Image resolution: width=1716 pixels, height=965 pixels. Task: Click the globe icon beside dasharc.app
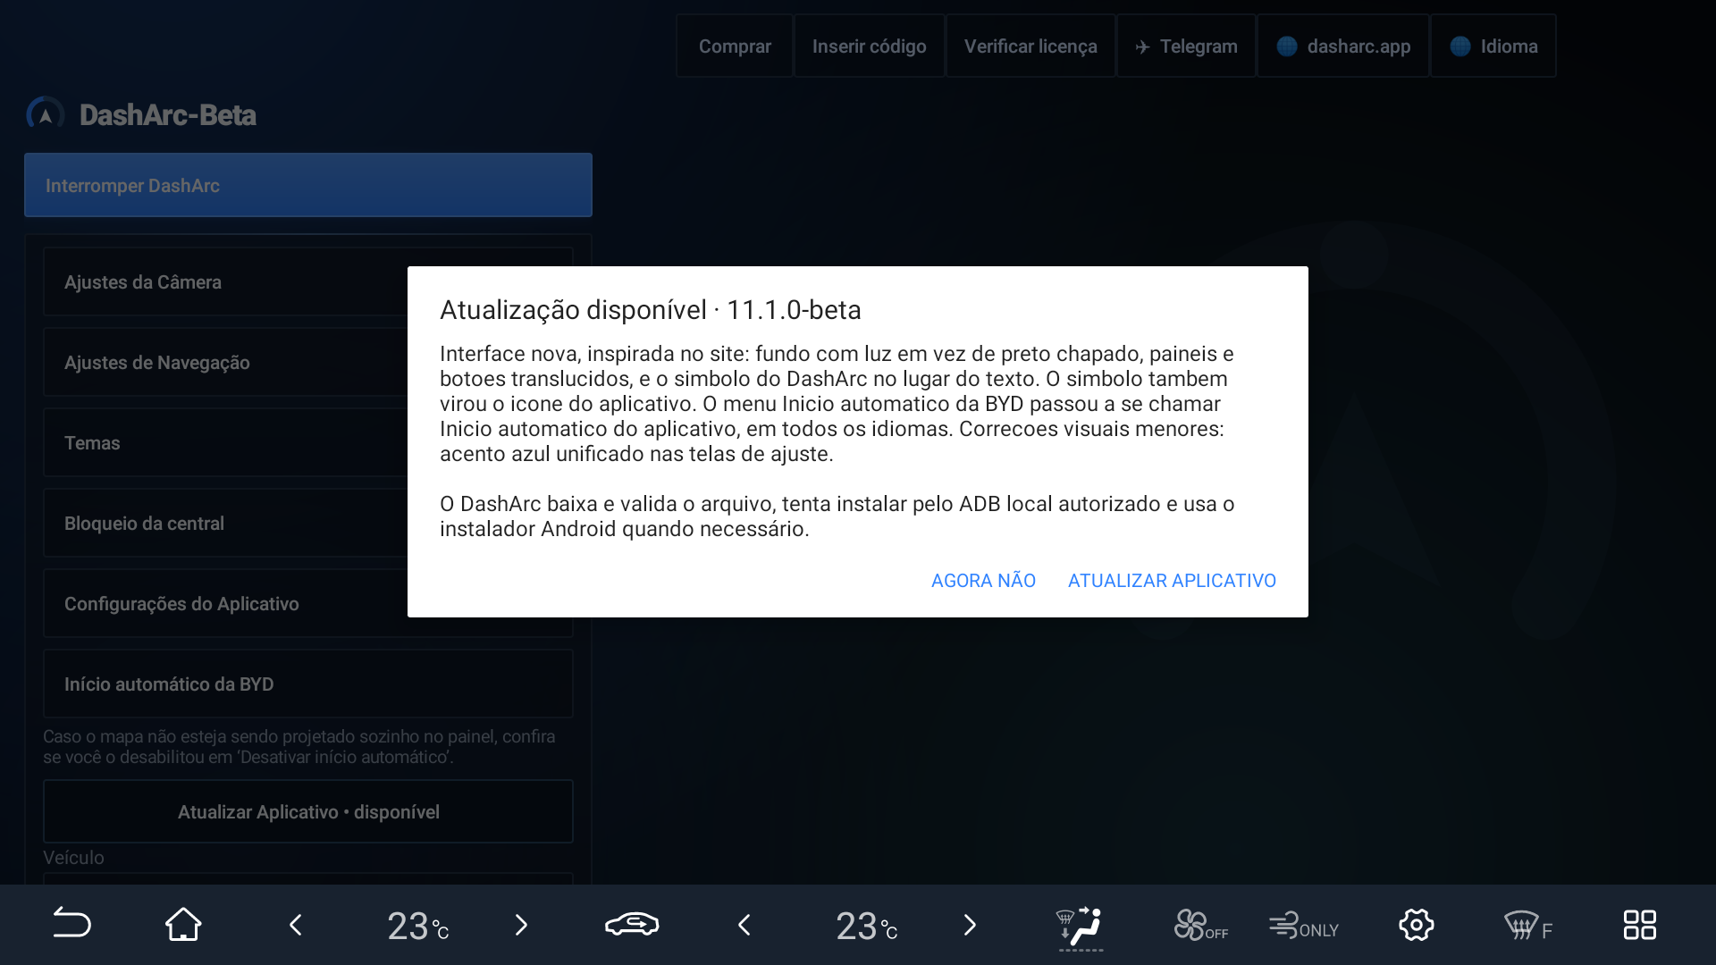(x=1287, y=46)
